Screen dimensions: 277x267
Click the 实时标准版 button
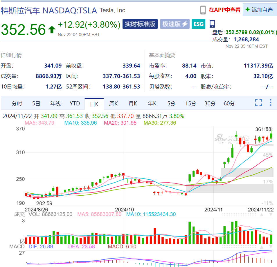pos(140,24)
